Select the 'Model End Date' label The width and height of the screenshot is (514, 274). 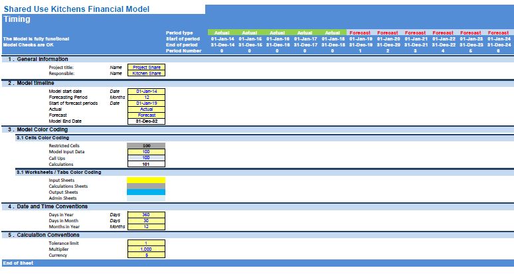[65, 121]
